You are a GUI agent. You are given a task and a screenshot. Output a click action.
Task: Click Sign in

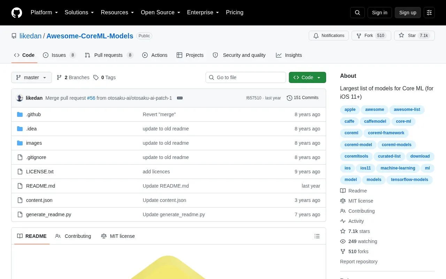[x=379, y=13]
